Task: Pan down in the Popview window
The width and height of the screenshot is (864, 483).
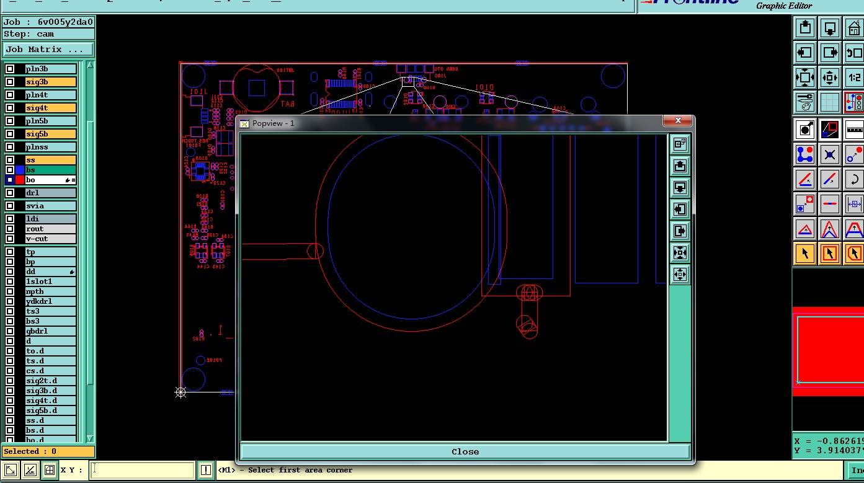Action: pos(680,187)
